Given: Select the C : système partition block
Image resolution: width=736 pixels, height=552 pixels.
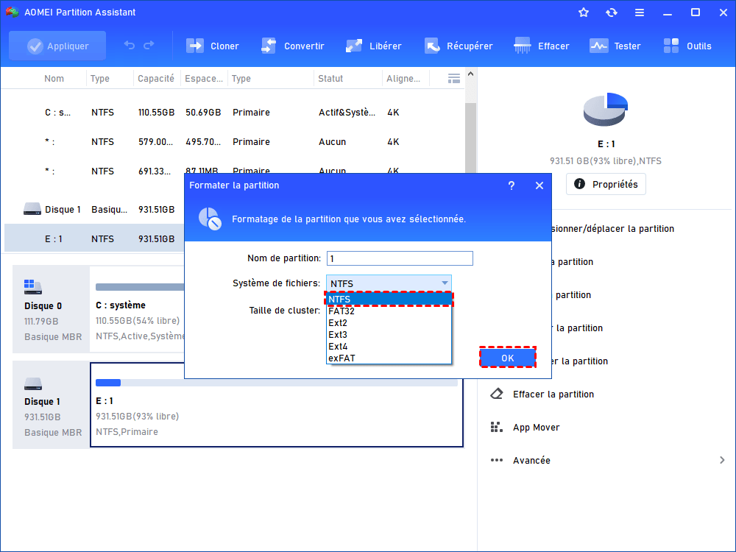Looking at the screenshot, I should pos(137,309).
